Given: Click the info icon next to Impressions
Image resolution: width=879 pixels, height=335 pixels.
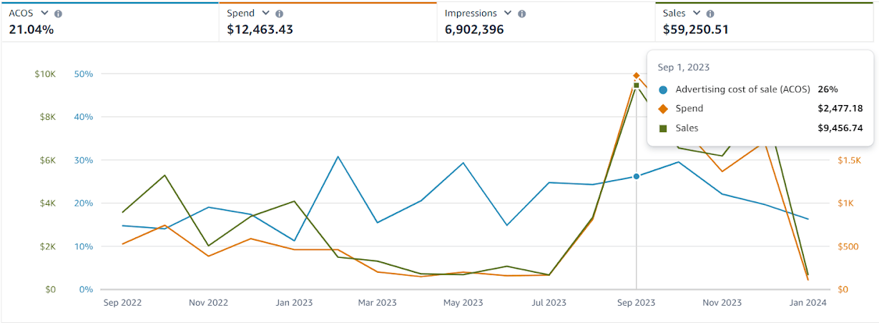Looking at the screenshot, I should (522, 14).
